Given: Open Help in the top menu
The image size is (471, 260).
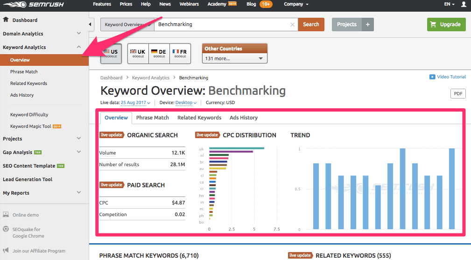Looking at the screenshot, I should 146,4.
